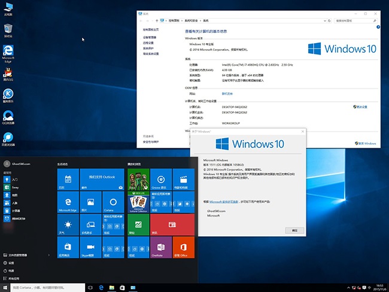Open Microsoft Solitaire Collection tile
Viewport: 389px width, 292px height.
coord(138,202)
